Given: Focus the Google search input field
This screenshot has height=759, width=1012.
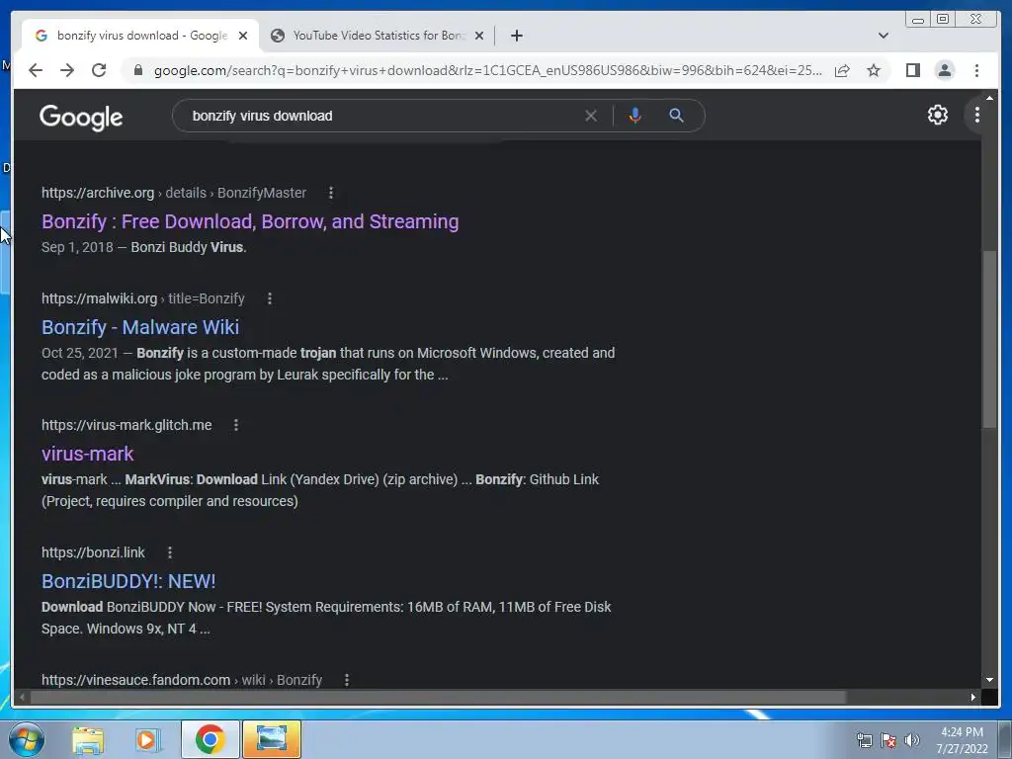Looking at the screenshot, I should coord(380,116).
